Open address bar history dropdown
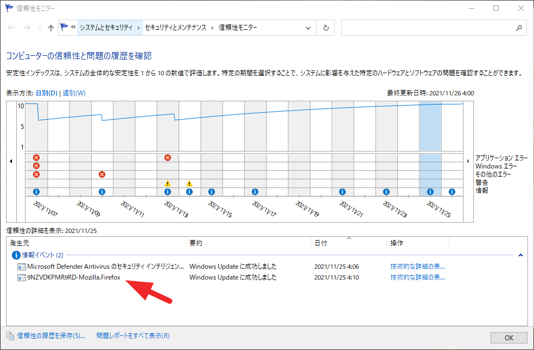Screen dimensions: 534x350 (x=308, y=28)
